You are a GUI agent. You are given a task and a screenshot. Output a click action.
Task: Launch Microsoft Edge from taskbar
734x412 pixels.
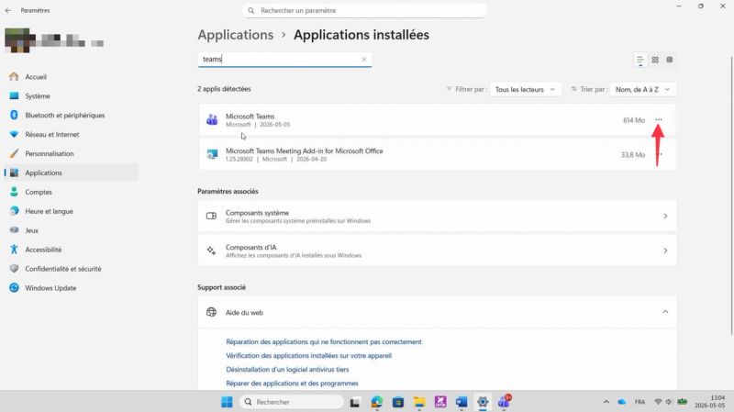click(x=376, y=402)
